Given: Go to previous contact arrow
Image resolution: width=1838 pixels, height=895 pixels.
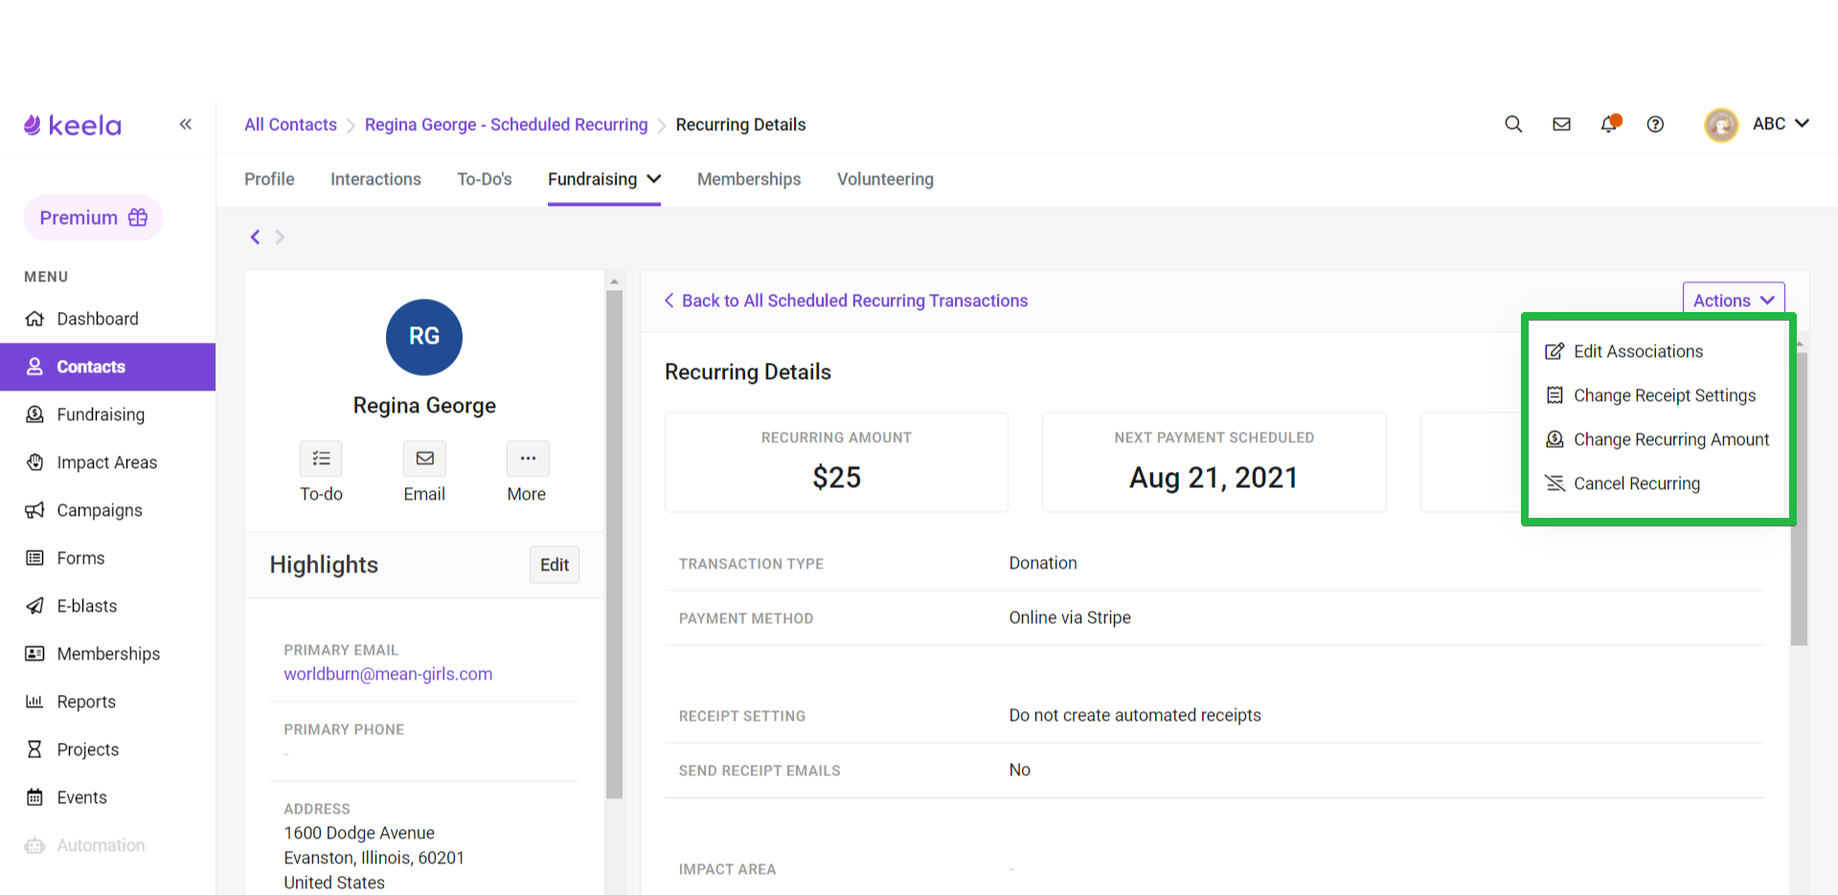Looking at the screenshot, I should click(x=255, y=236).
